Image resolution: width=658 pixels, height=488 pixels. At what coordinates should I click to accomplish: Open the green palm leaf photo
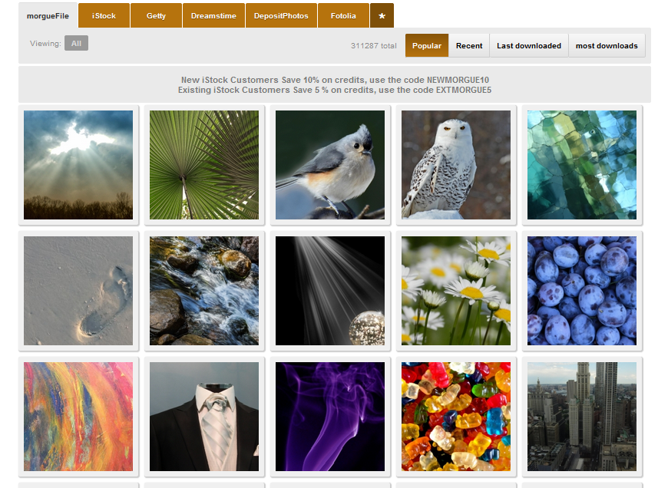point(204,165)
